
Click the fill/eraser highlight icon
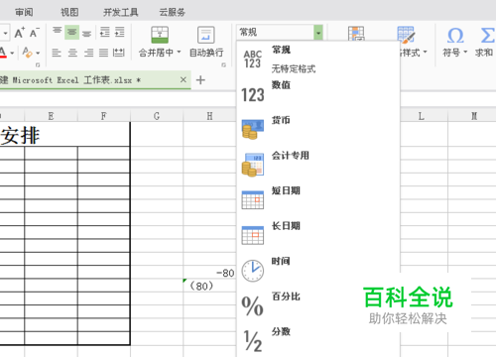[x=27, y=53]
